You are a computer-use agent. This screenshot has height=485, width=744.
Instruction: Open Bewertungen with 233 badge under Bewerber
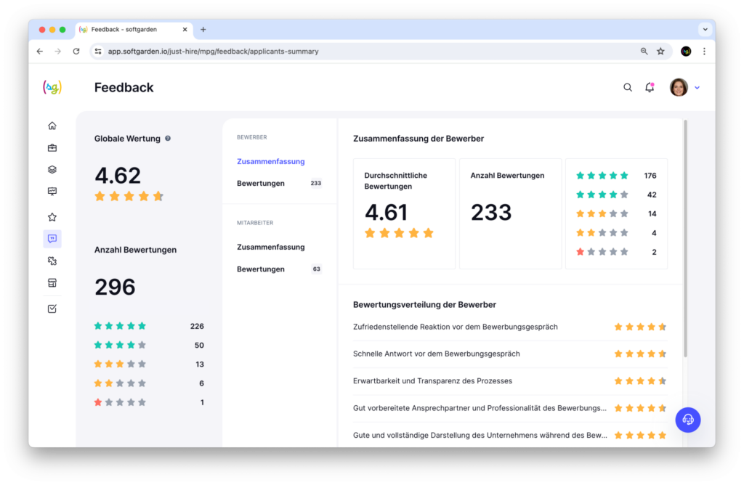click(x=261, y=184)
